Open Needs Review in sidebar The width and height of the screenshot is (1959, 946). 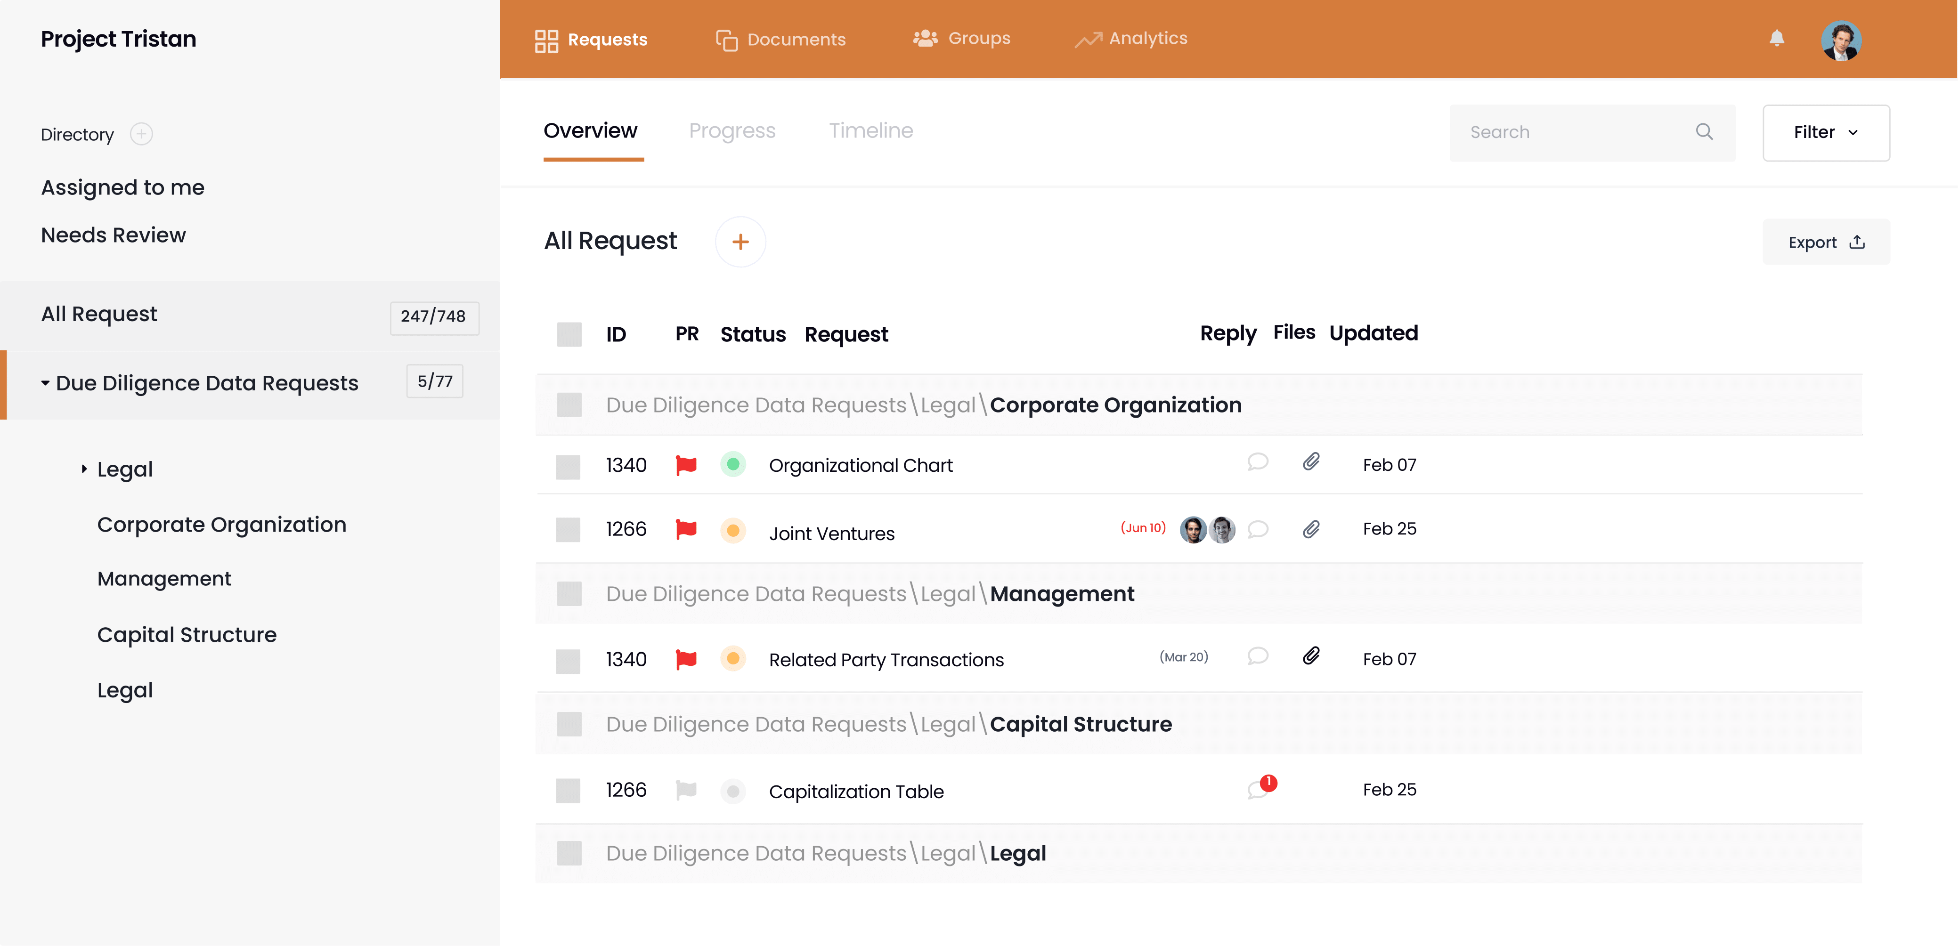(x=114, y=235)
